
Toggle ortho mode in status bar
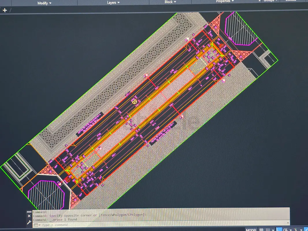coord(279,230)
